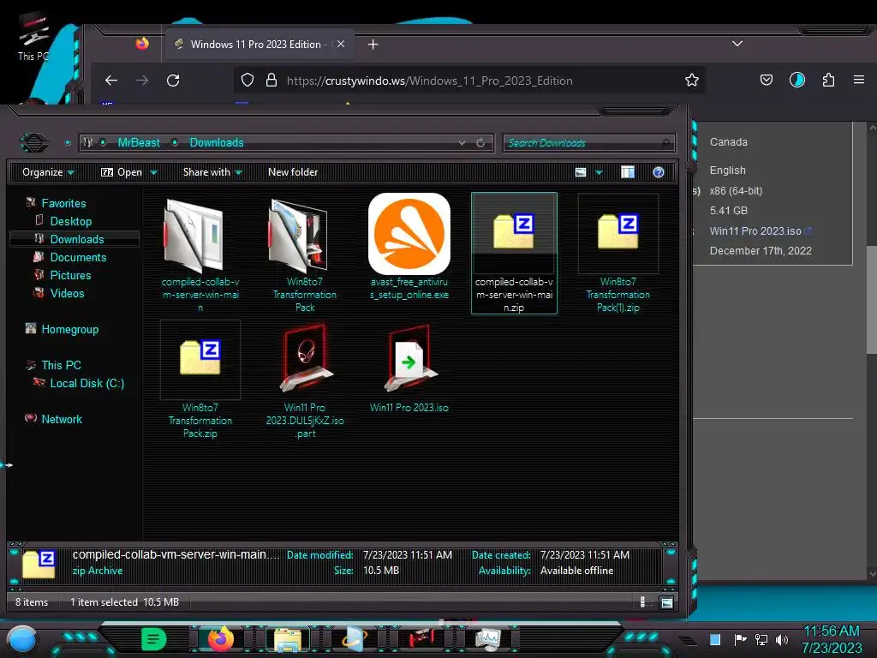This screenshot has width=877, height=658.
Task: Switch to details view in status bar
Action: coord(642,602)
